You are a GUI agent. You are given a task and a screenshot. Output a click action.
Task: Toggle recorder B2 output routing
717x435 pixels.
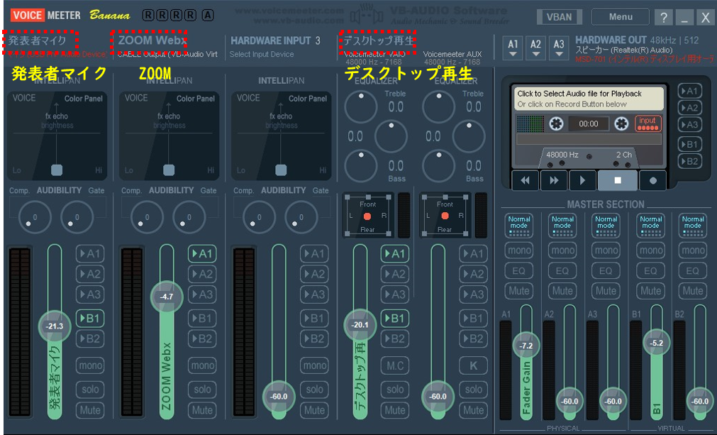pyautogui.click(x=689, y=162)
